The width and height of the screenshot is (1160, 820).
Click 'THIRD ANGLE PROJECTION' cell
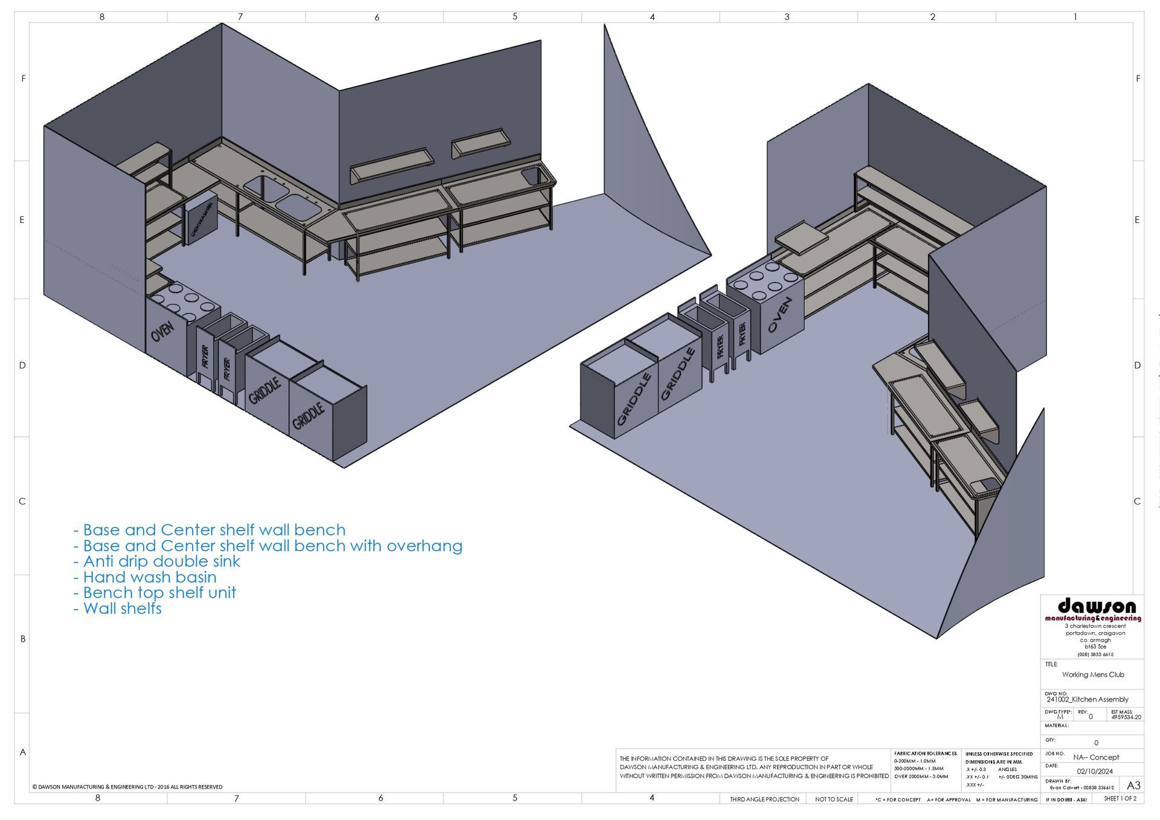(764, 799)
